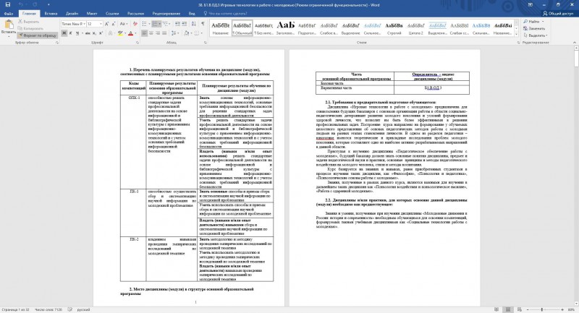Image resolution: width=579 pixels, height=313 pixels.
Task: Open Найти search in Editing group
Action: pos(534,22)
